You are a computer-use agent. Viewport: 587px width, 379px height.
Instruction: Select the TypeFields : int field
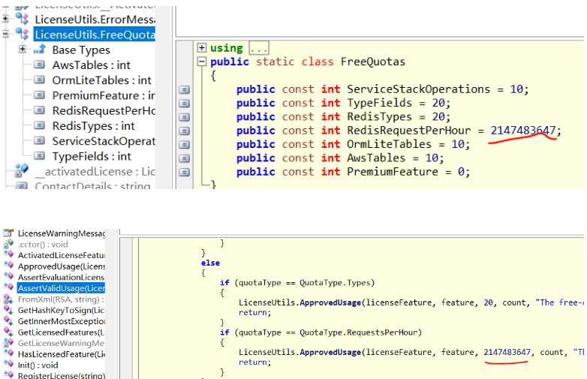coord(92,156)
